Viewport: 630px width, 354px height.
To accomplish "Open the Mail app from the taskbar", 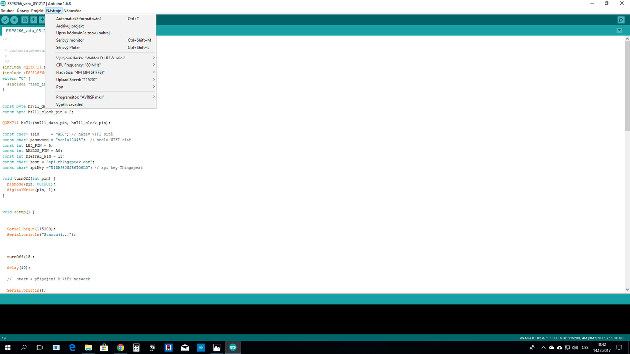I will pyautogui.click(x=185, y=348).
